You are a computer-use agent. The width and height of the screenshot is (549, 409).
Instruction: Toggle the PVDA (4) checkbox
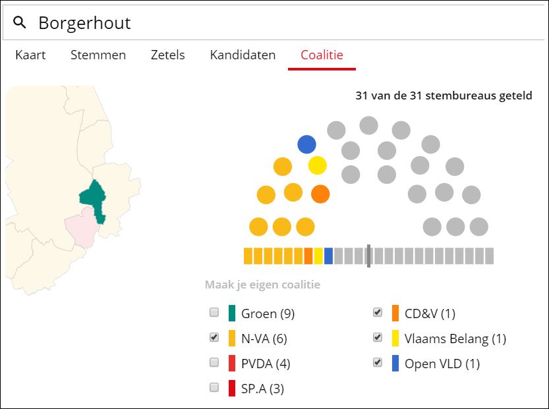click(x=214, y=362)
